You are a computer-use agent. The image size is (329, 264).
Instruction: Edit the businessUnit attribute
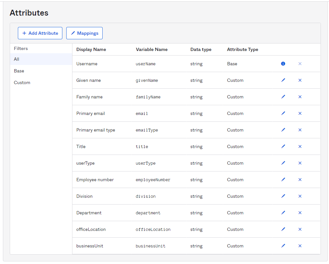(x=283, y=246)
